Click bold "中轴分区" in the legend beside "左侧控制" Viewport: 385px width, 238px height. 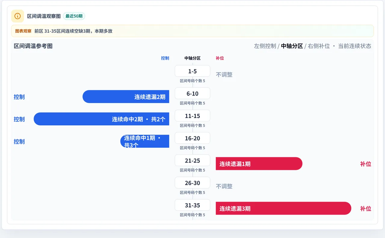click(x=292, y=46)
